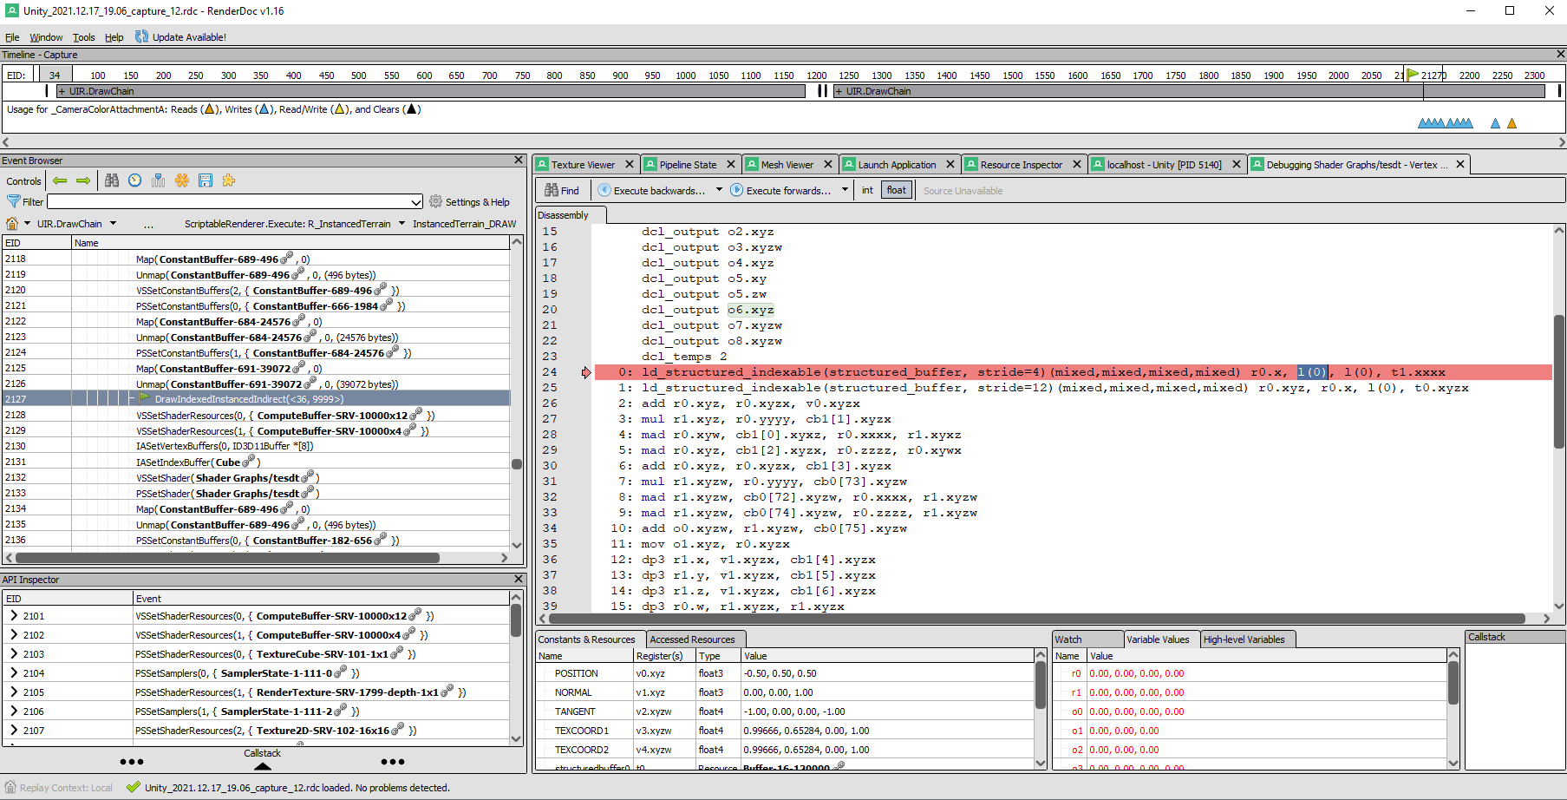Click the Callstack up arrow in API Inspector
The image size is (1567, 800).
[x=263, y=766]
